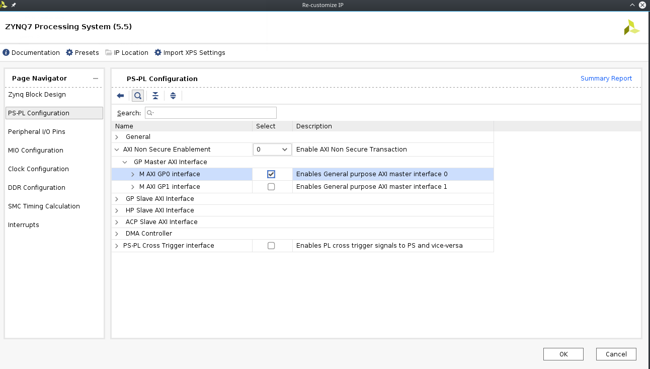Expand M AXI GP1 interface node
Screen dimensions: 650x369
click(133, 187)
